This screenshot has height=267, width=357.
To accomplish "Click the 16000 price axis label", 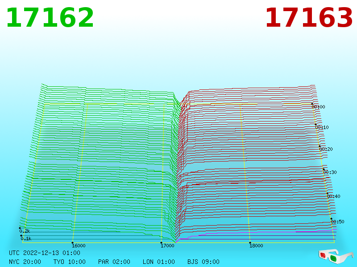I will (79, 246).
